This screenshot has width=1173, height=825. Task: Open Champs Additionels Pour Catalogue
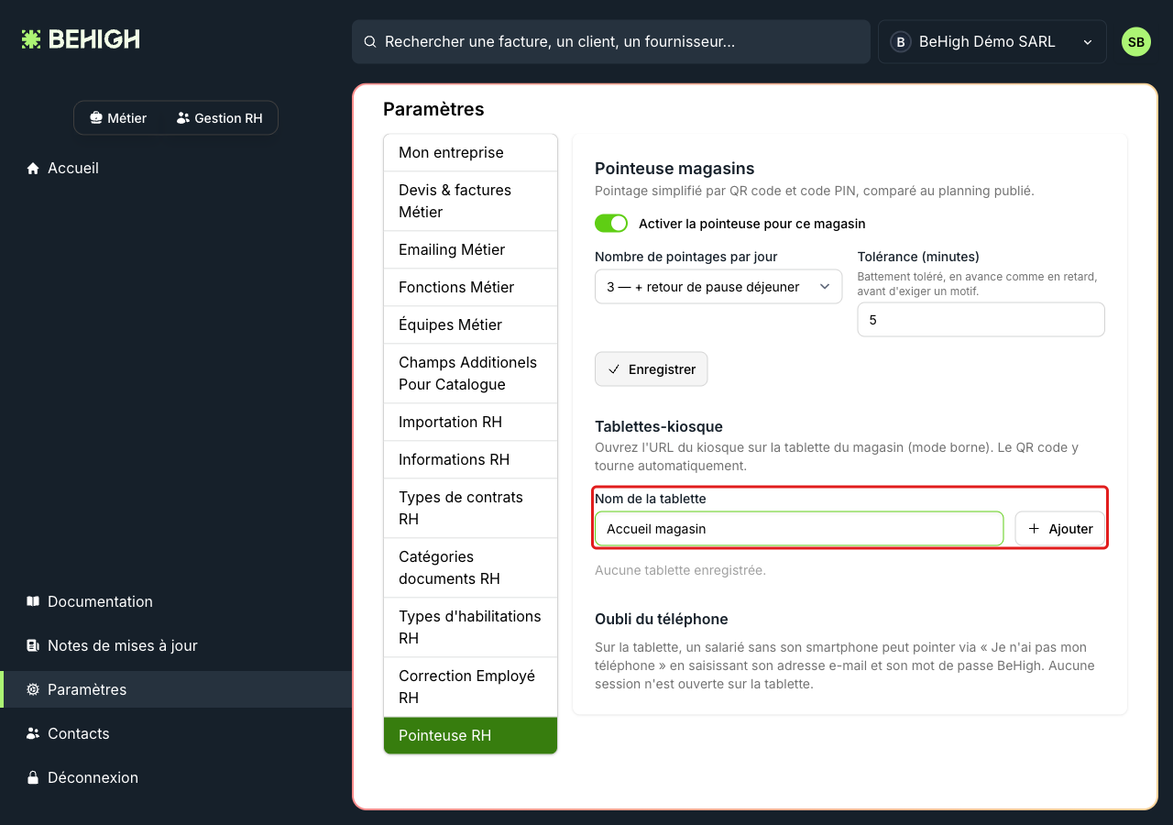click(470, 373)
